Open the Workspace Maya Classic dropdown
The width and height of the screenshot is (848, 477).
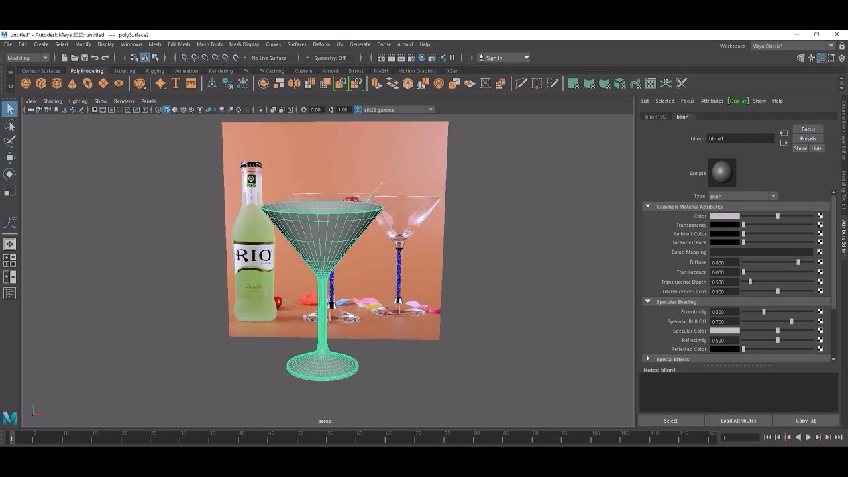[792, 46]
